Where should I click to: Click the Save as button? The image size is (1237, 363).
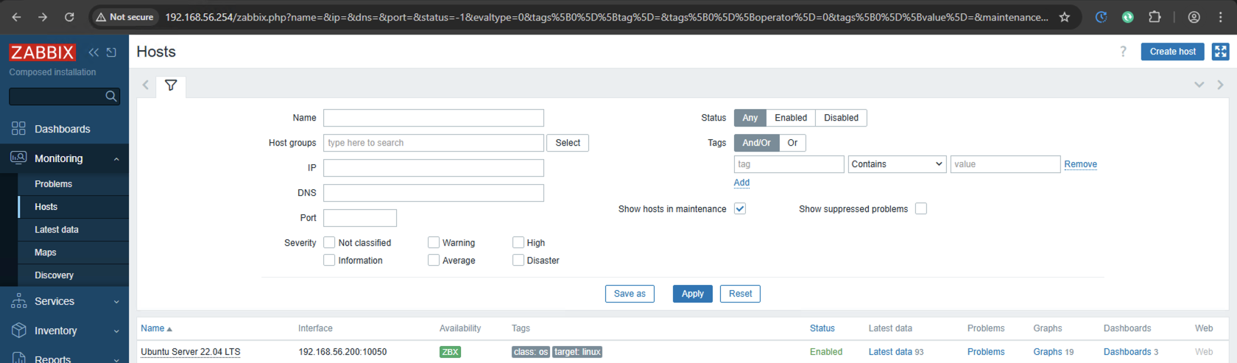pos(630,294)
